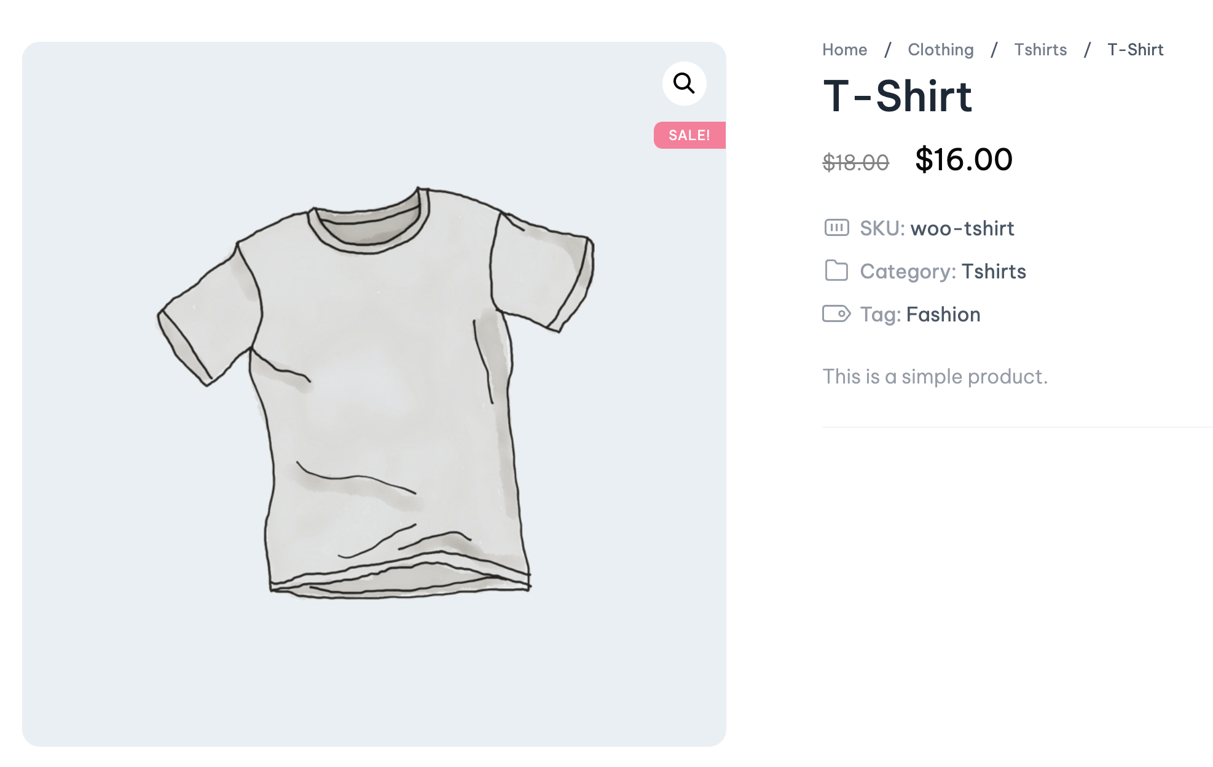Click the crossed-out $18.00 price
This screenshot has height=767, width=1213.
(856, 162)
